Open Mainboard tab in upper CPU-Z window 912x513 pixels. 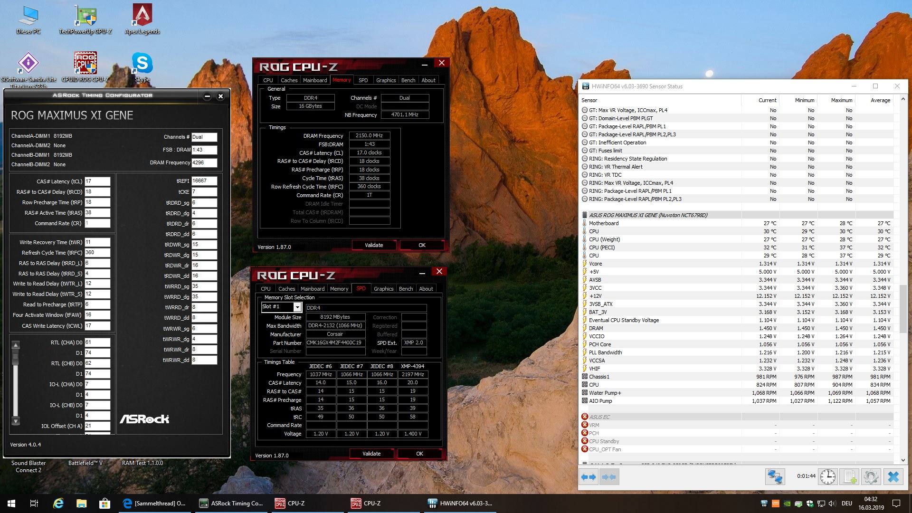tap(315, 80)
